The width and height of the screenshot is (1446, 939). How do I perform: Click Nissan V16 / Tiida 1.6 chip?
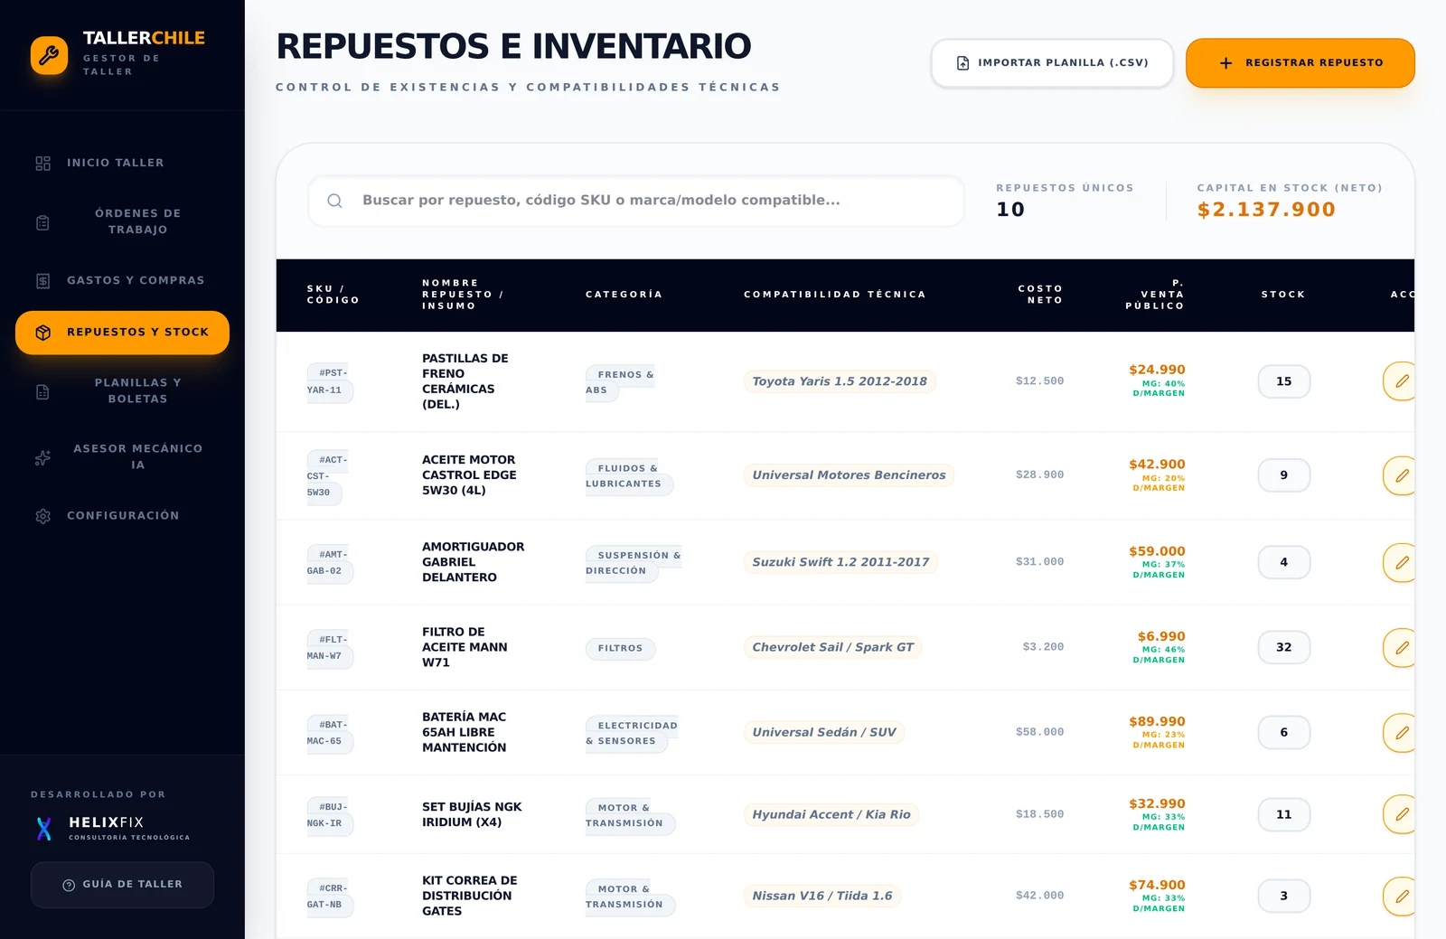pyautogui.click(x=822, y=896)
